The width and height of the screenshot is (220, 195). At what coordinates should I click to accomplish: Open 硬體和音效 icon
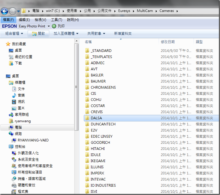click(14, 185)
